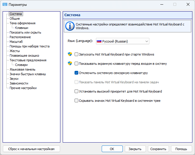Click the Язык (Language) label
Screen dimensions: 195x155
[x=80, y=41]
